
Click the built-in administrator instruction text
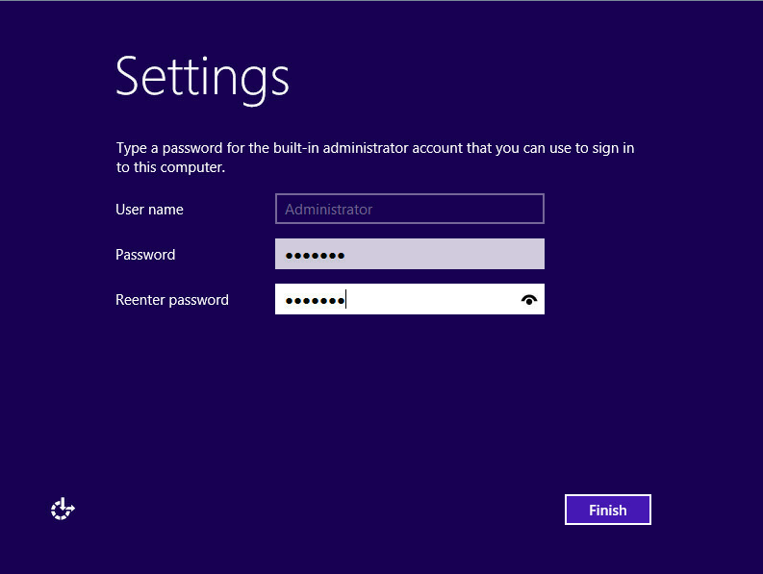point(375,157)
